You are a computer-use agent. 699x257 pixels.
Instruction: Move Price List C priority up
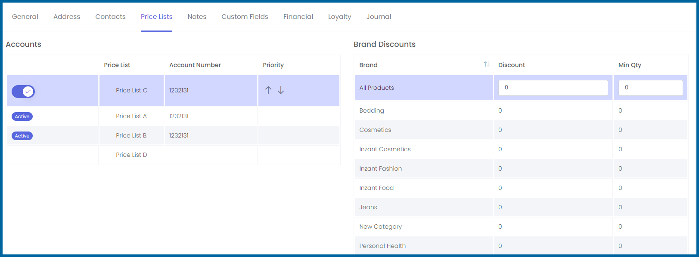268,90
